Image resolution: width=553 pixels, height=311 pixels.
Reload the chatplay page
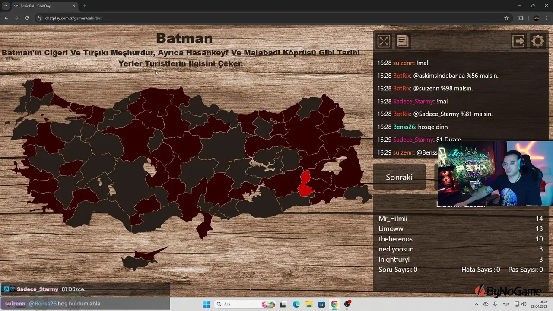[x=27, y=18]
